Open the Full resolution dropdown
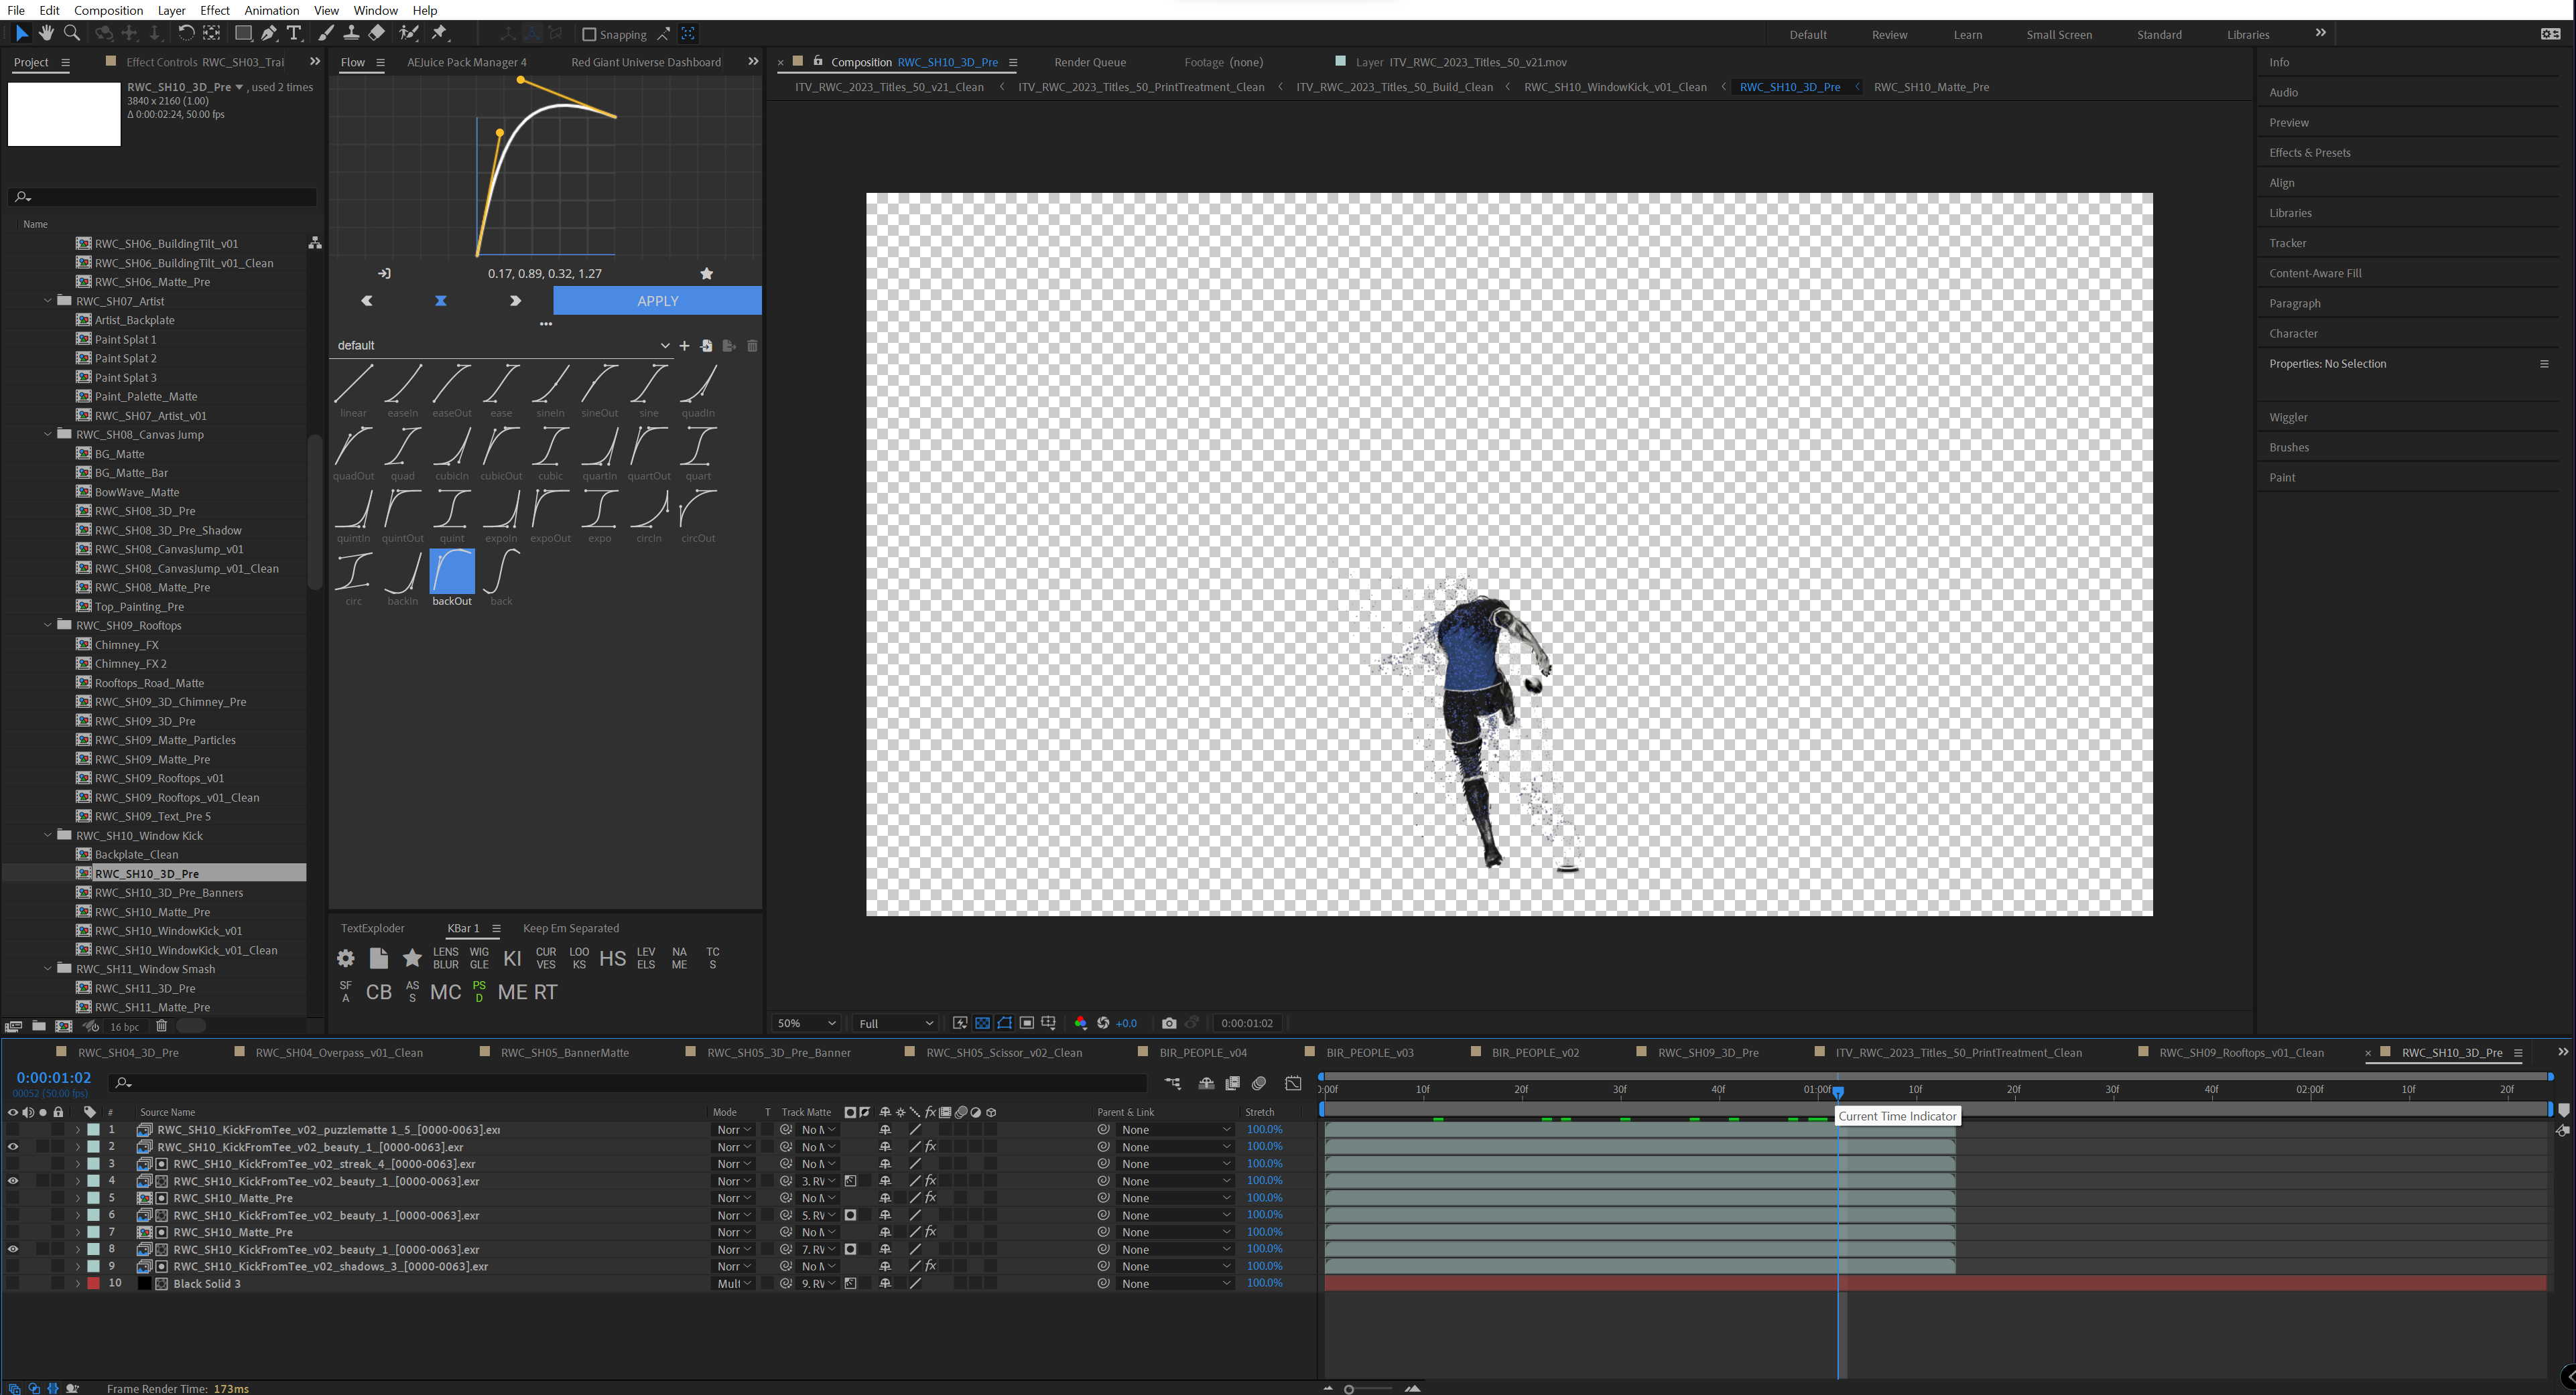2576x1395 pixels. pyautogui.click(x=896, y=1022)
